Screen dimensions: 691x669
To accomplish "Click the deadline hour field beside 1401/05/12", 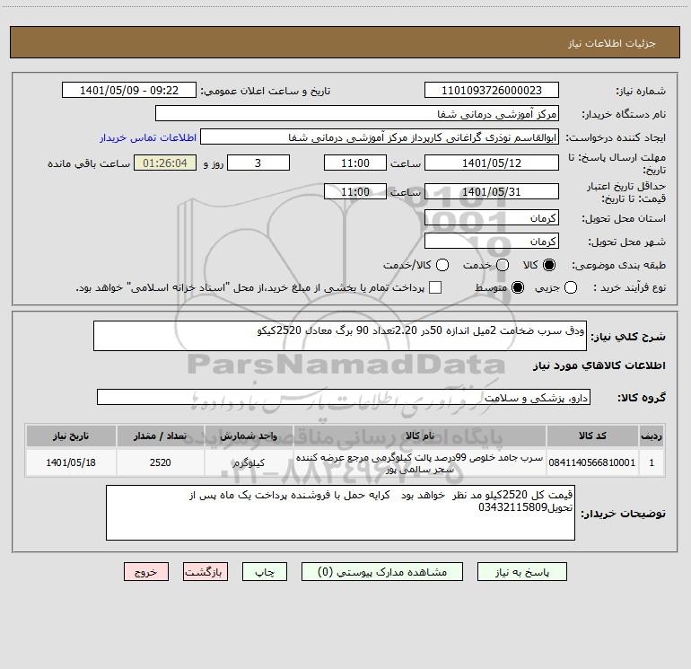I will 355,163.
